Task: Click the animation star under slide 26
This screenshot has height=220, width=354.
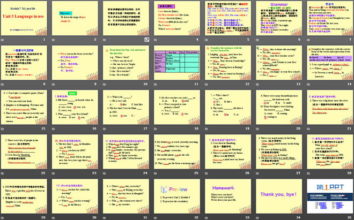Action: point(206,173)
